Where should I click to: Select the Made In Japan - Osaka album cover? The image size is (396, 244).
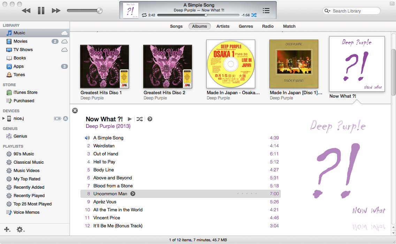[x=231, y=64]
